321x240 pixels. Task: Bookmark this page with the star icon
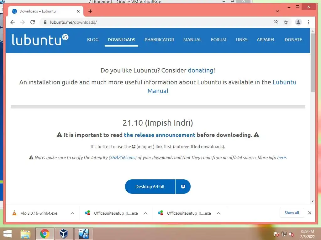[286, 22]
